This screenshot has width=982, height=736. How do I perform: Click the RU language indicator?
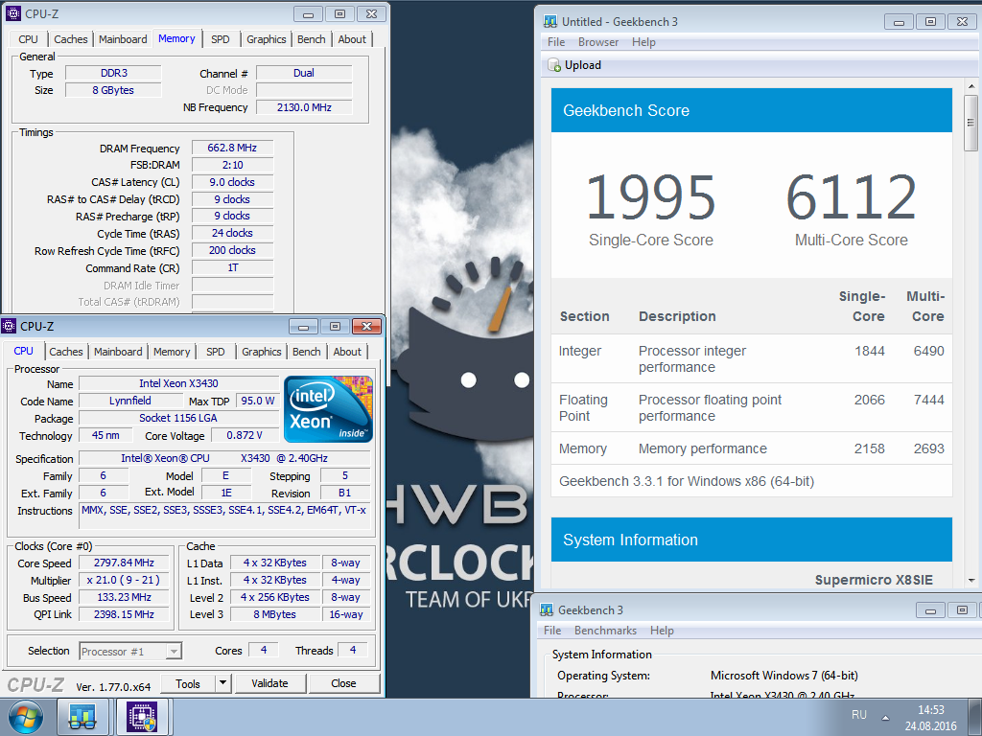click(859, 715)
